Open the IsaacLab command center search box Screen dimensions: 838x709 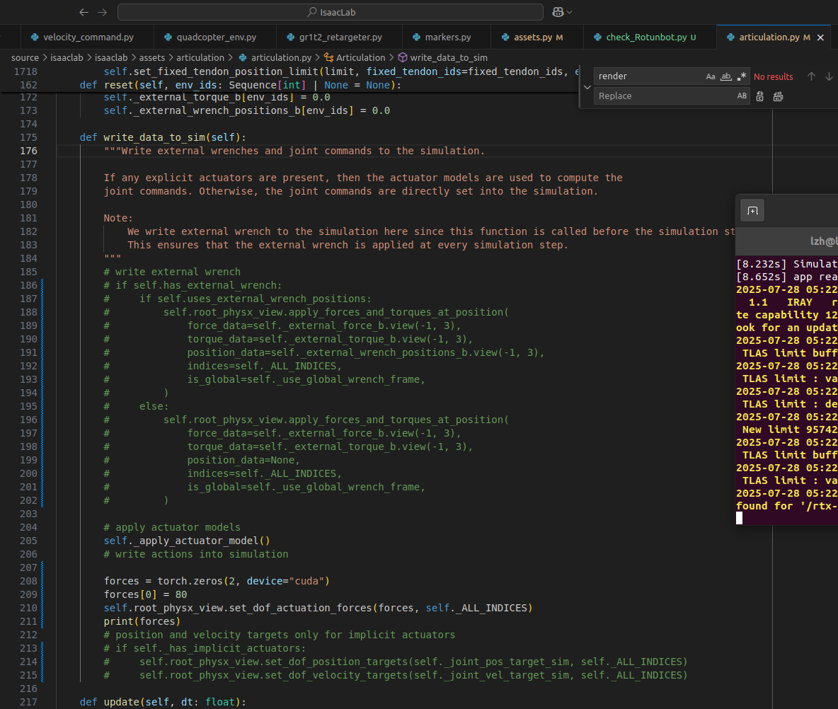331,12
